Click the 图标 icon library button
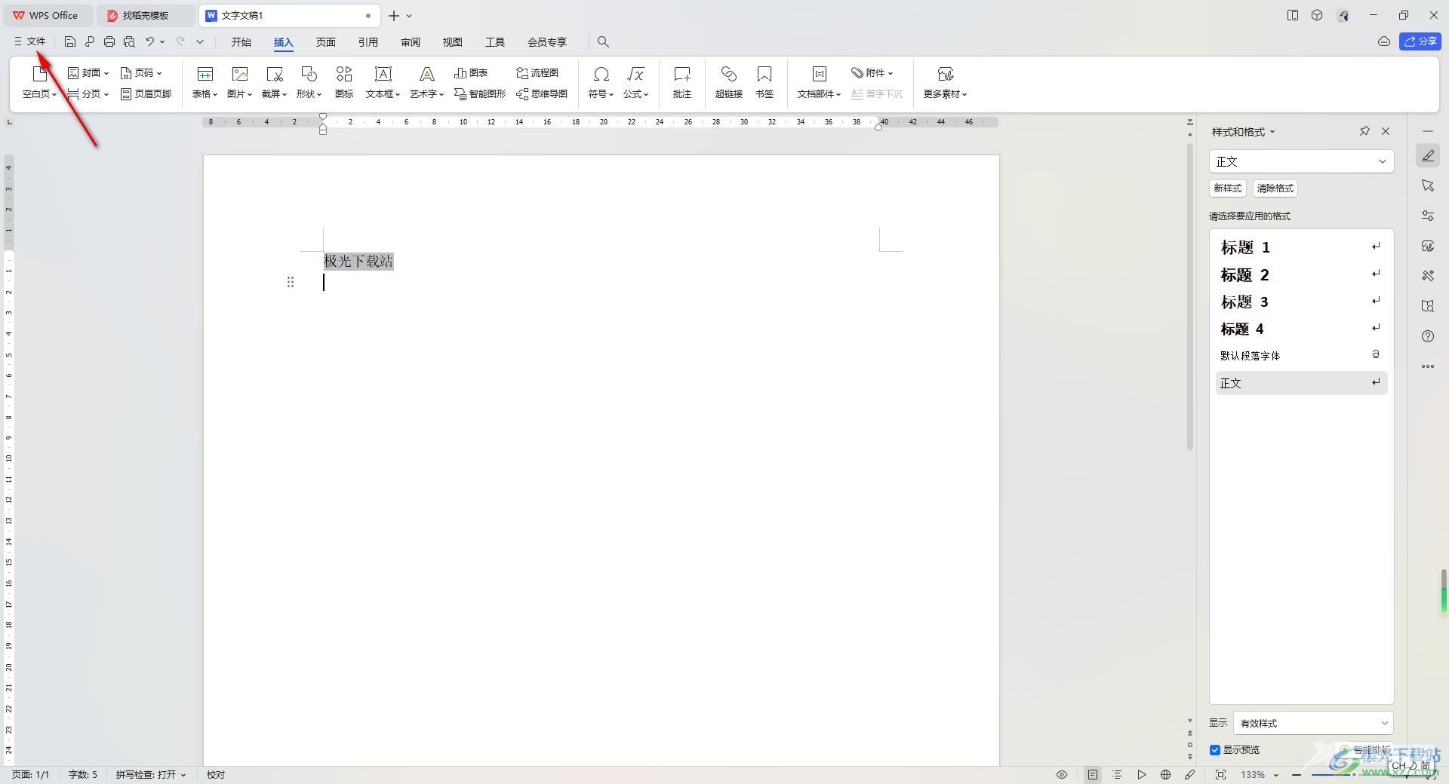Image resolution: width=1449 pixels, height=784 pixels. click(x=344, y=82)
